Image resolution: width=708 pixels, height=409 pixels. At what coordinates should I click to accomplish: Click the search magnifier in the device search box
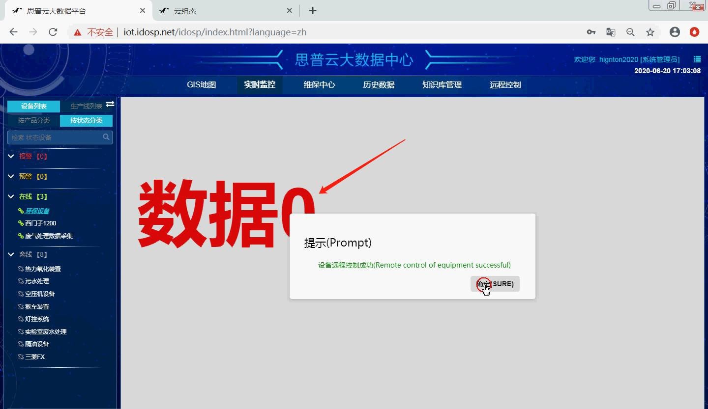106,137
